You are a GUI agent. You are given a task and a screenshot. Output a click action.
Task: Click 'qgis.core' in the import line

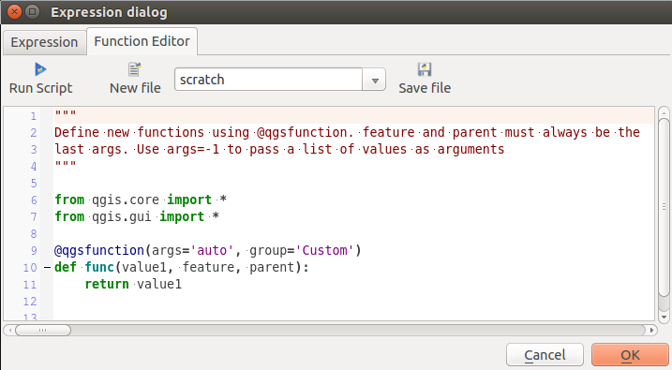tap(126, 200)
